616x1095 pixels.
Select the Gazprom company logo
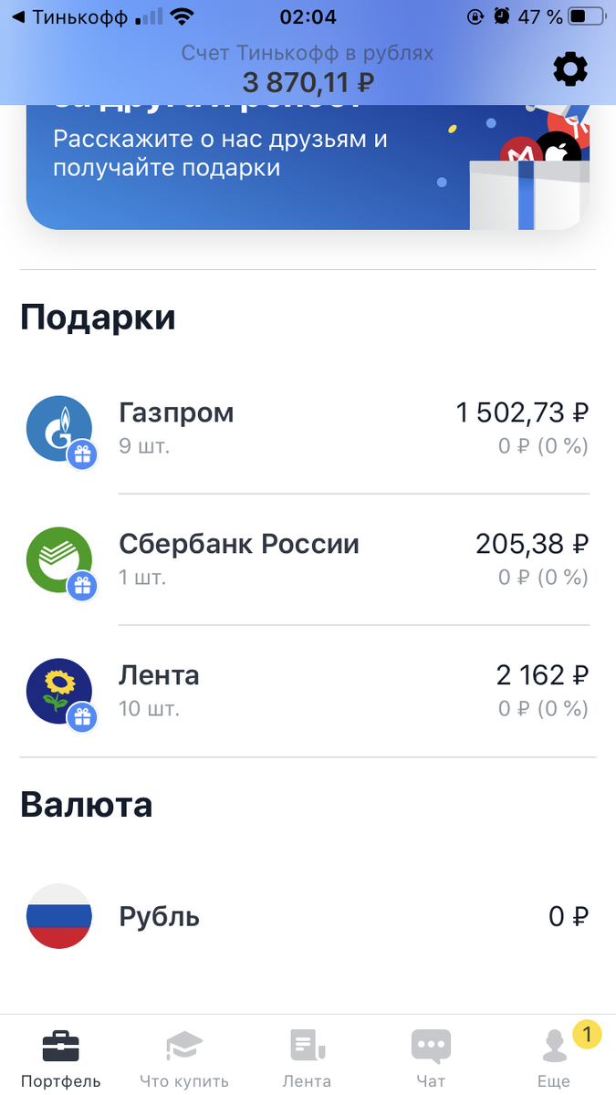(57, 427)
